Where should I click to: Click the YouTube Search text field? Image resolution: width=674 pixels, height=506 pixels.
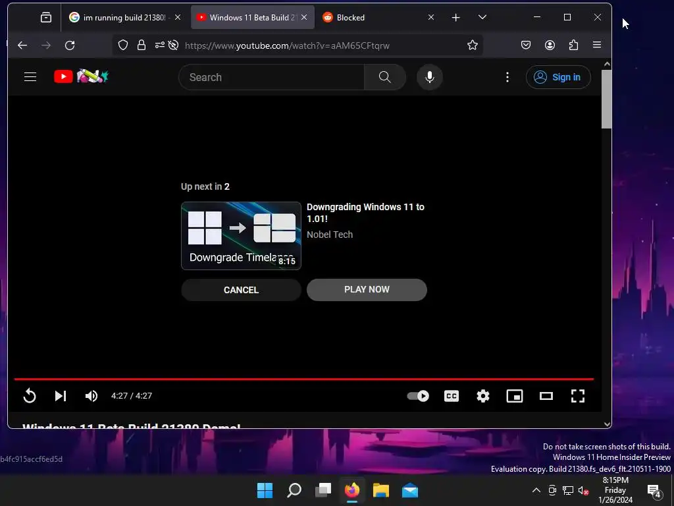click(271, 78)
